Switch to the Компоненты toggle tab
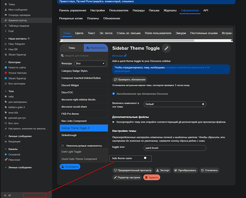 pyautogui.click(x=96, y=48)
